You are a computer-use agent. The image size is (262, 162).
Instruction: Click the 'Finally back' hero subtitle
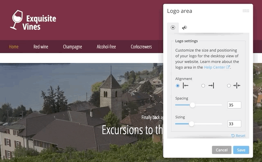[152, 117]
